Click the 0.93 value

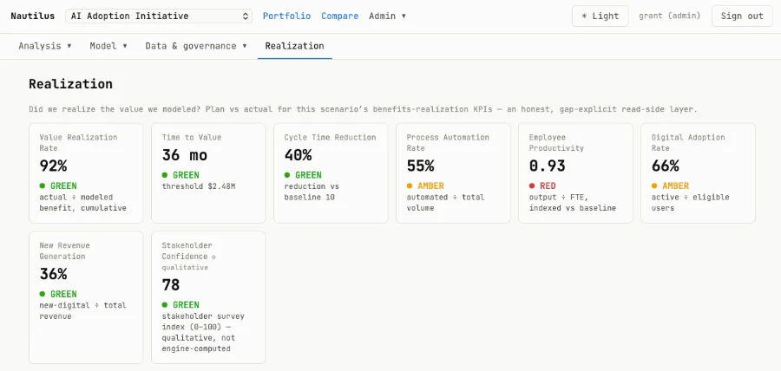point(548,166)
